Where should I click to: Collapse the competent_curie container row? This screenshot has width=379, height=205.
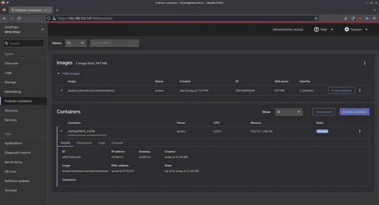pyautogui.click(x=61, y=131)
